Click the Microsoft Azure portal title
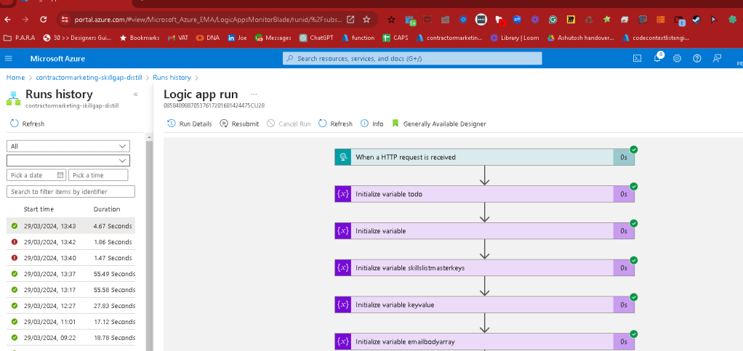Viewport: 743px width, 351px height. pos(58,58)
